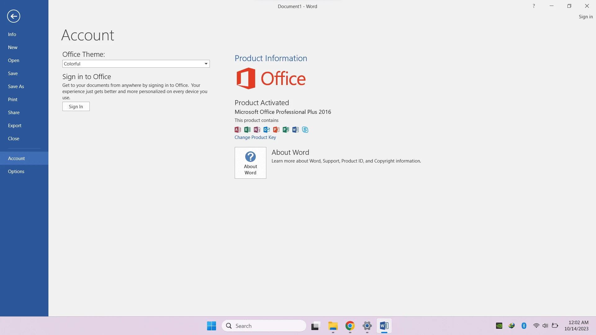Click the Publisher app icon under product contents
Image resolution: width=596 pixels, height=335 pixels.
point(286,130)
